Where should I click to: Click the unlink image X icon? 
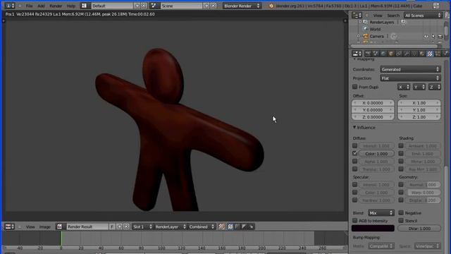point(126,227)
